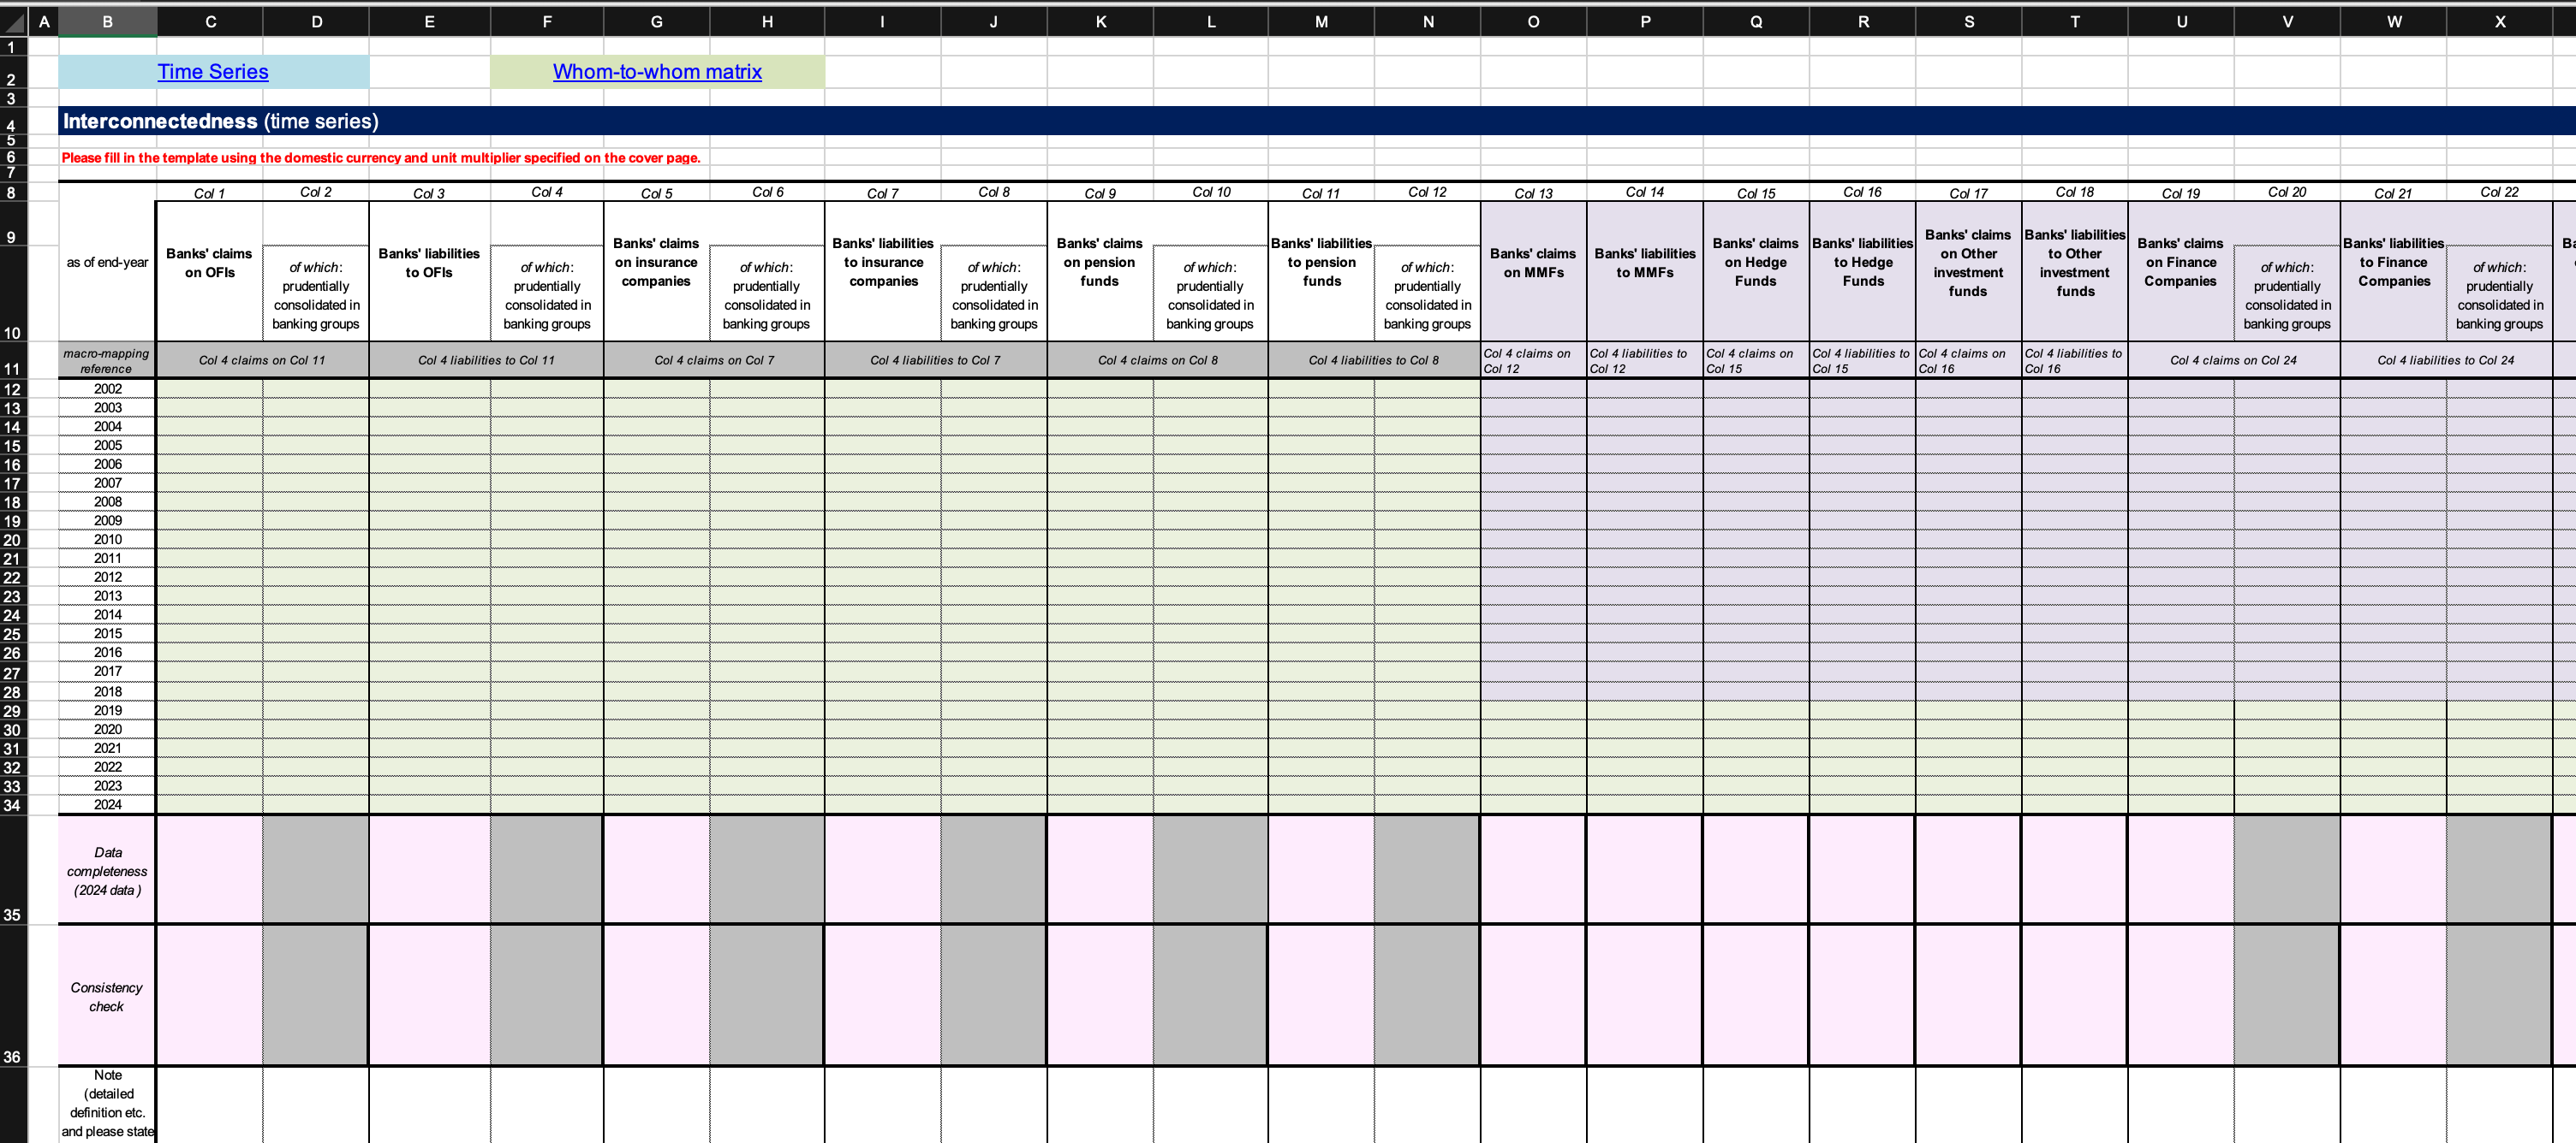2576x1143 pixels.
Task: Select column B header
Action: click(x=107, y=21)
